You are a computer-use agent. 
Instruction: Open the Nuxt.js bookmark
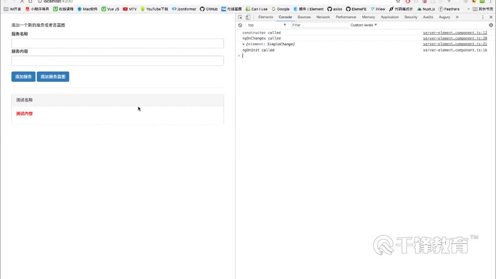pyautogui.click(x=426, y=9)
